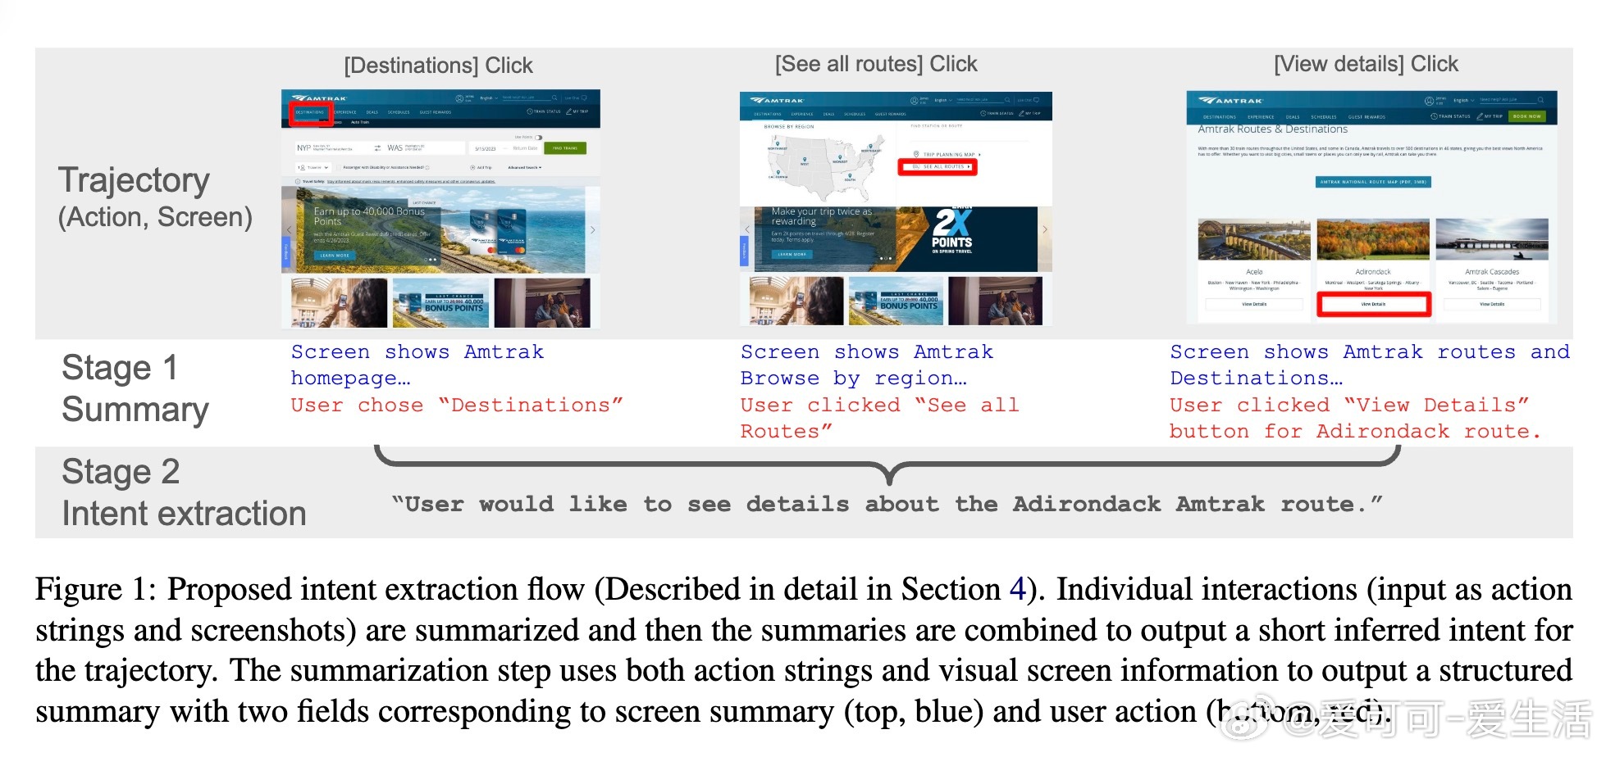The image size is (1606, 757).
Task: Click the Adirondack autumn forest photo
Action: coord(1373,239)
